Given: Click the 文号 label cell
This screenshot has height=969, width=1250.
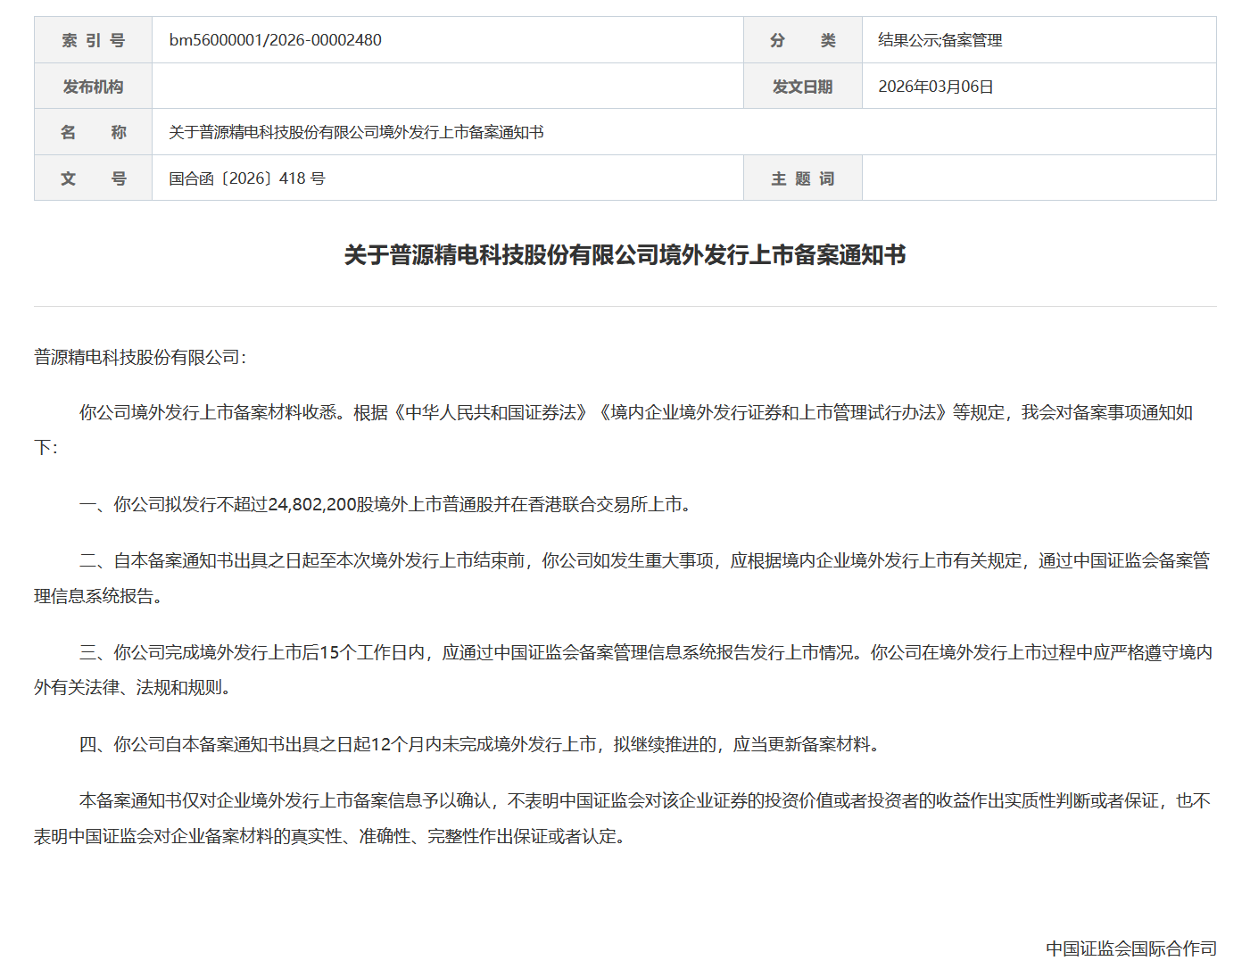Looking at the screenshot, I should [x=94, y=178].
